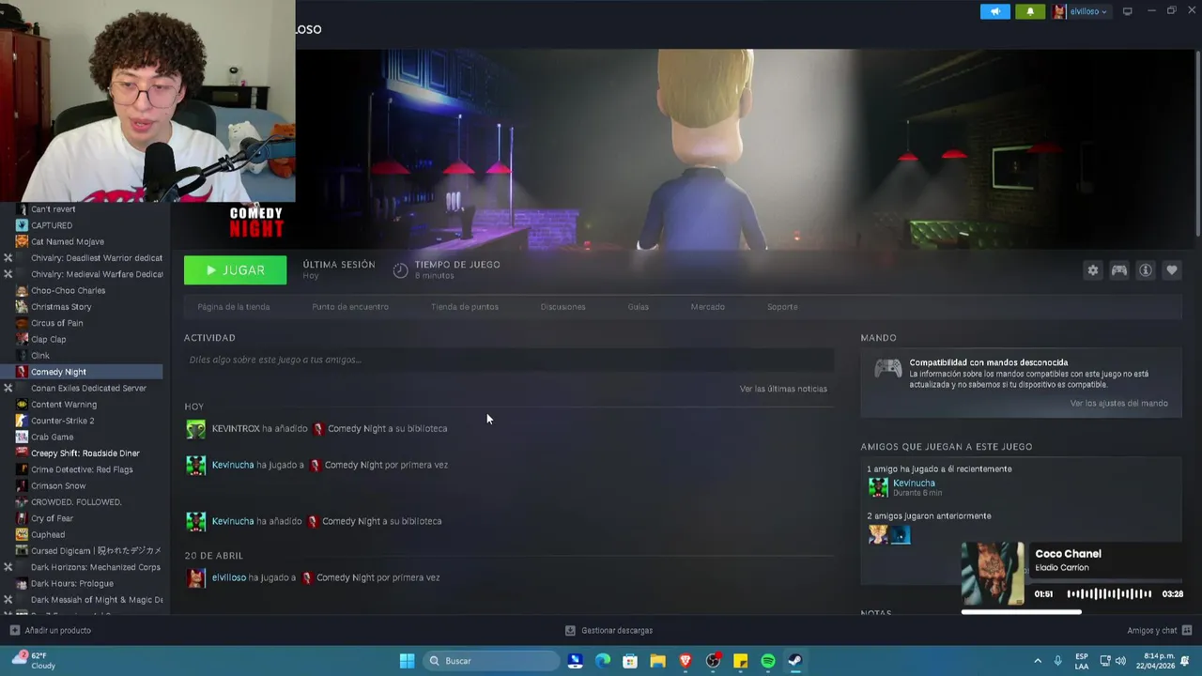Seek the Coco Chanel song progress bar

(1072, 612)
